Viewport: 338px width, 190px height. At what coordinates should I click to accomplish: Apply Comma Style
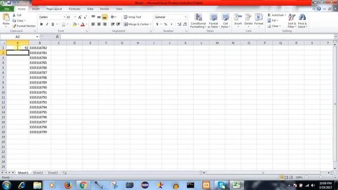(171, 24)
